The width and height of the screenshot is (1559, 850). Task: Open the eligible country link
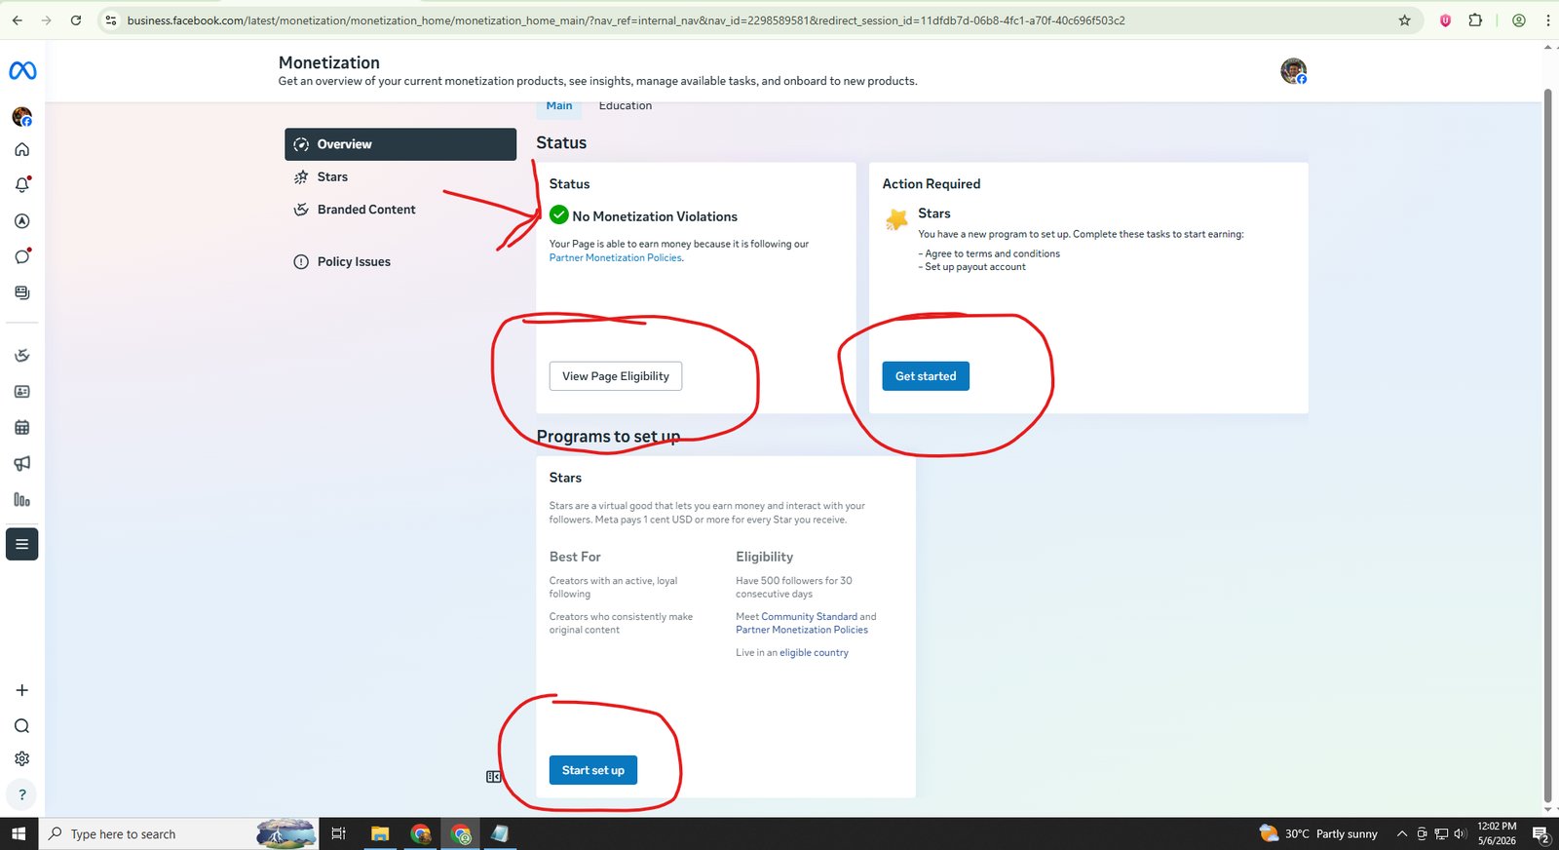[814, 652]
